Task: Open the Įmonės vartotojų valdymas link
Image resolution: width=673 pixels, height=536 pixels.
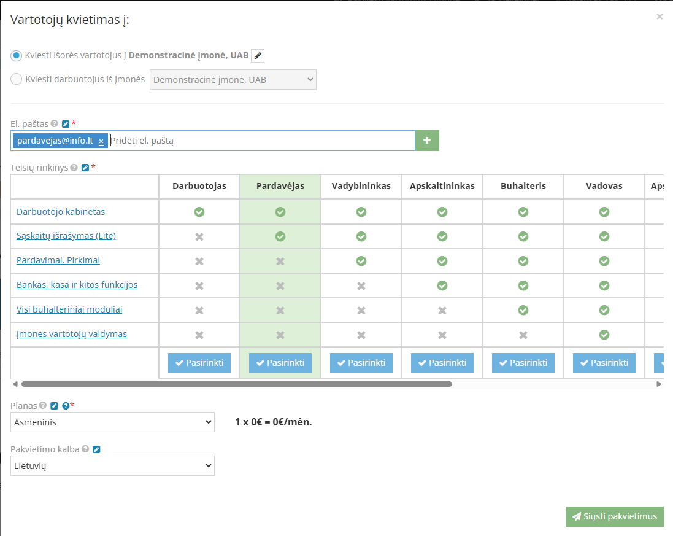Action: pyautogui.click(x=72, y=334)
